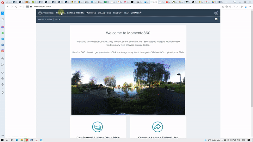This screenshot has height=142, width=253.
Task: Open Updates navigation item
Action: 136,13
